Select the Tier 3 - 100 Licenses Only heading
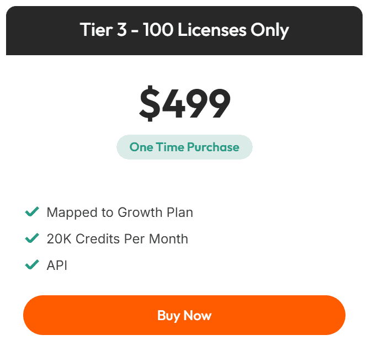The width and height of the screenshot is (367, 356). click(x=184, y=30)
